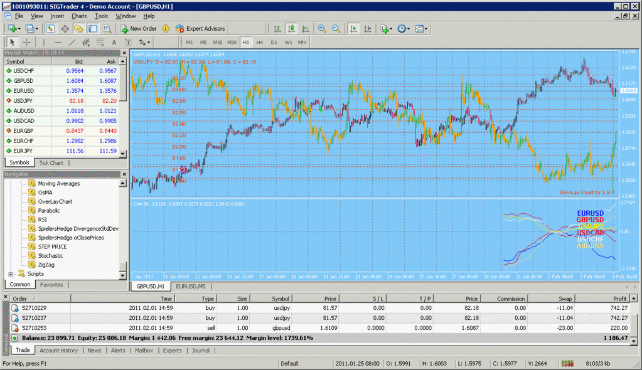Toggle the Market Watch panel
The image size is (642, 370).
(51, 29)
